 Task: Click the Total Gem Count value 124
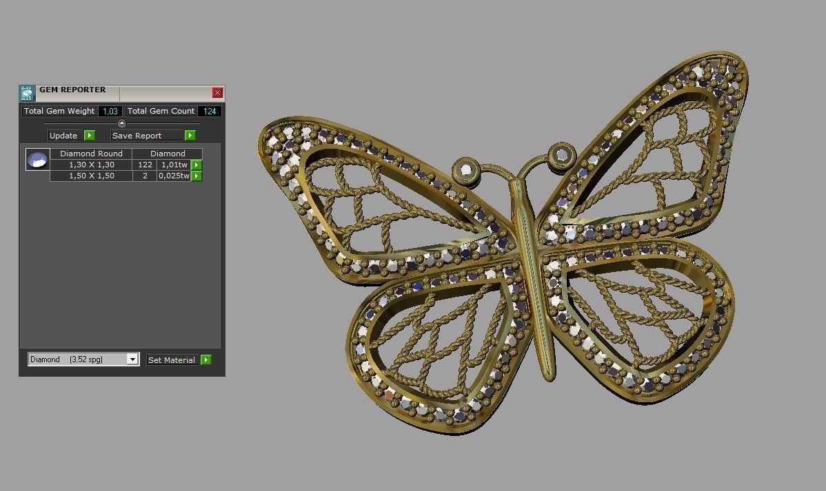(210, 111)
